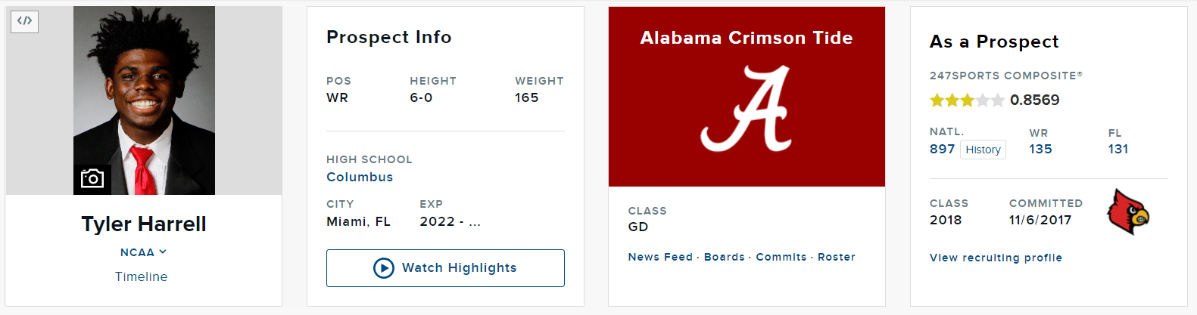Click the composite star rating
The width and height of the screenshot is (1197, 315).
pyautogui.click(x=967, y=100)
